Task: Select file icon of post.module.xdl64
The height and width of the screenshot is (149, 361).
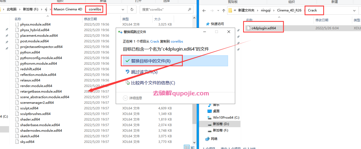Action: click(x=17, y=41)
